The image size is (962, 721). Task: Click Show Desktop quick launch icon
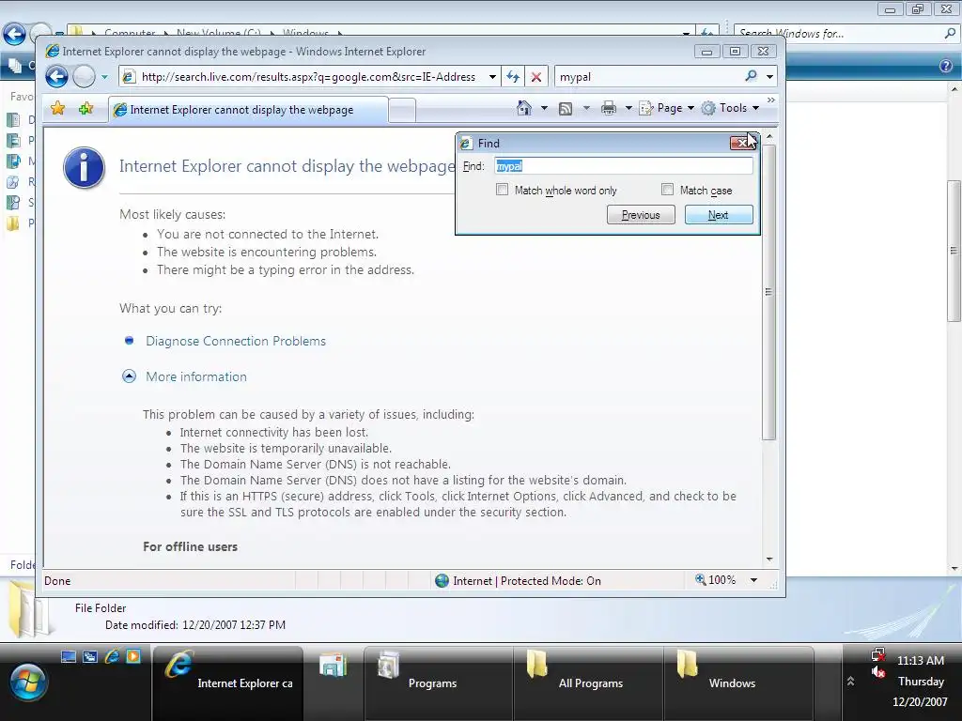coord(69,656)
